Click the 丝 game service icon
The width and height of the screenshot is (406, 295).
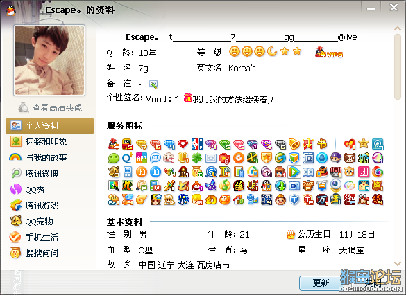tap(239, 186)
